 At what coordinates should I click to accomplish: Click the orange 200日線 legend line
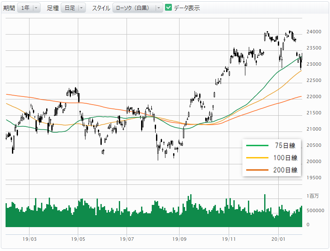coord(257,170)
